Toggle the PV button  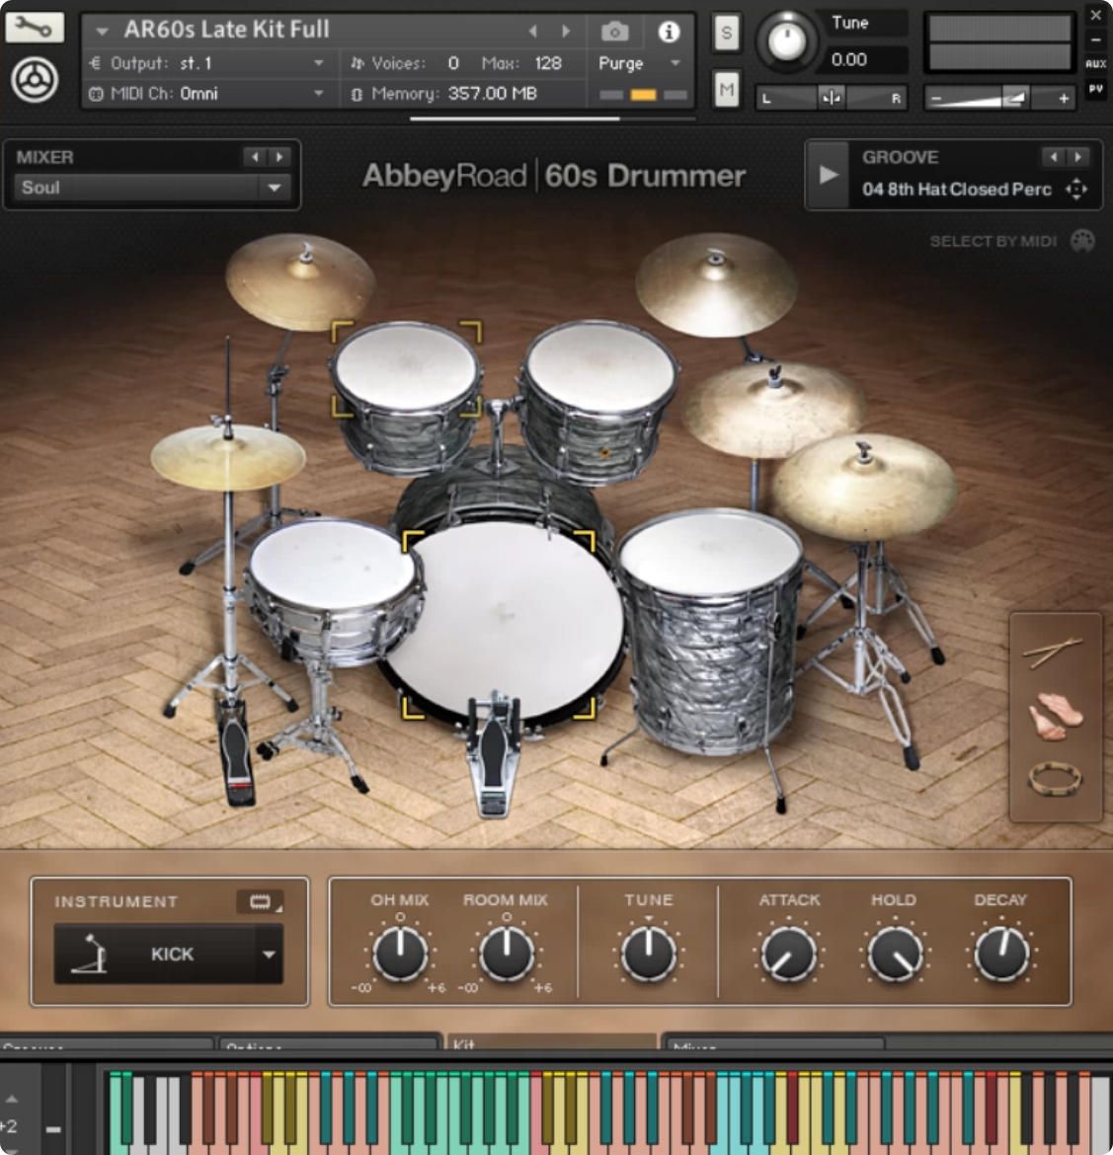1096,89
